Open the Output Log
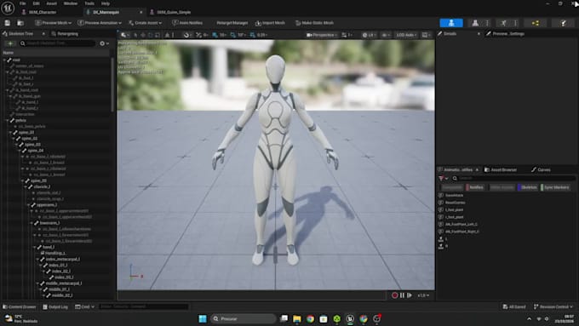 coord(55,306)
